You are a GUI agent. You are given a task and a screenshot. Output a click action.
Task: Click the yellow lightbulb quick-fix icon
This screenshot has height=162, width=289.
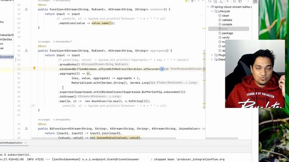(x=34, y=68)
